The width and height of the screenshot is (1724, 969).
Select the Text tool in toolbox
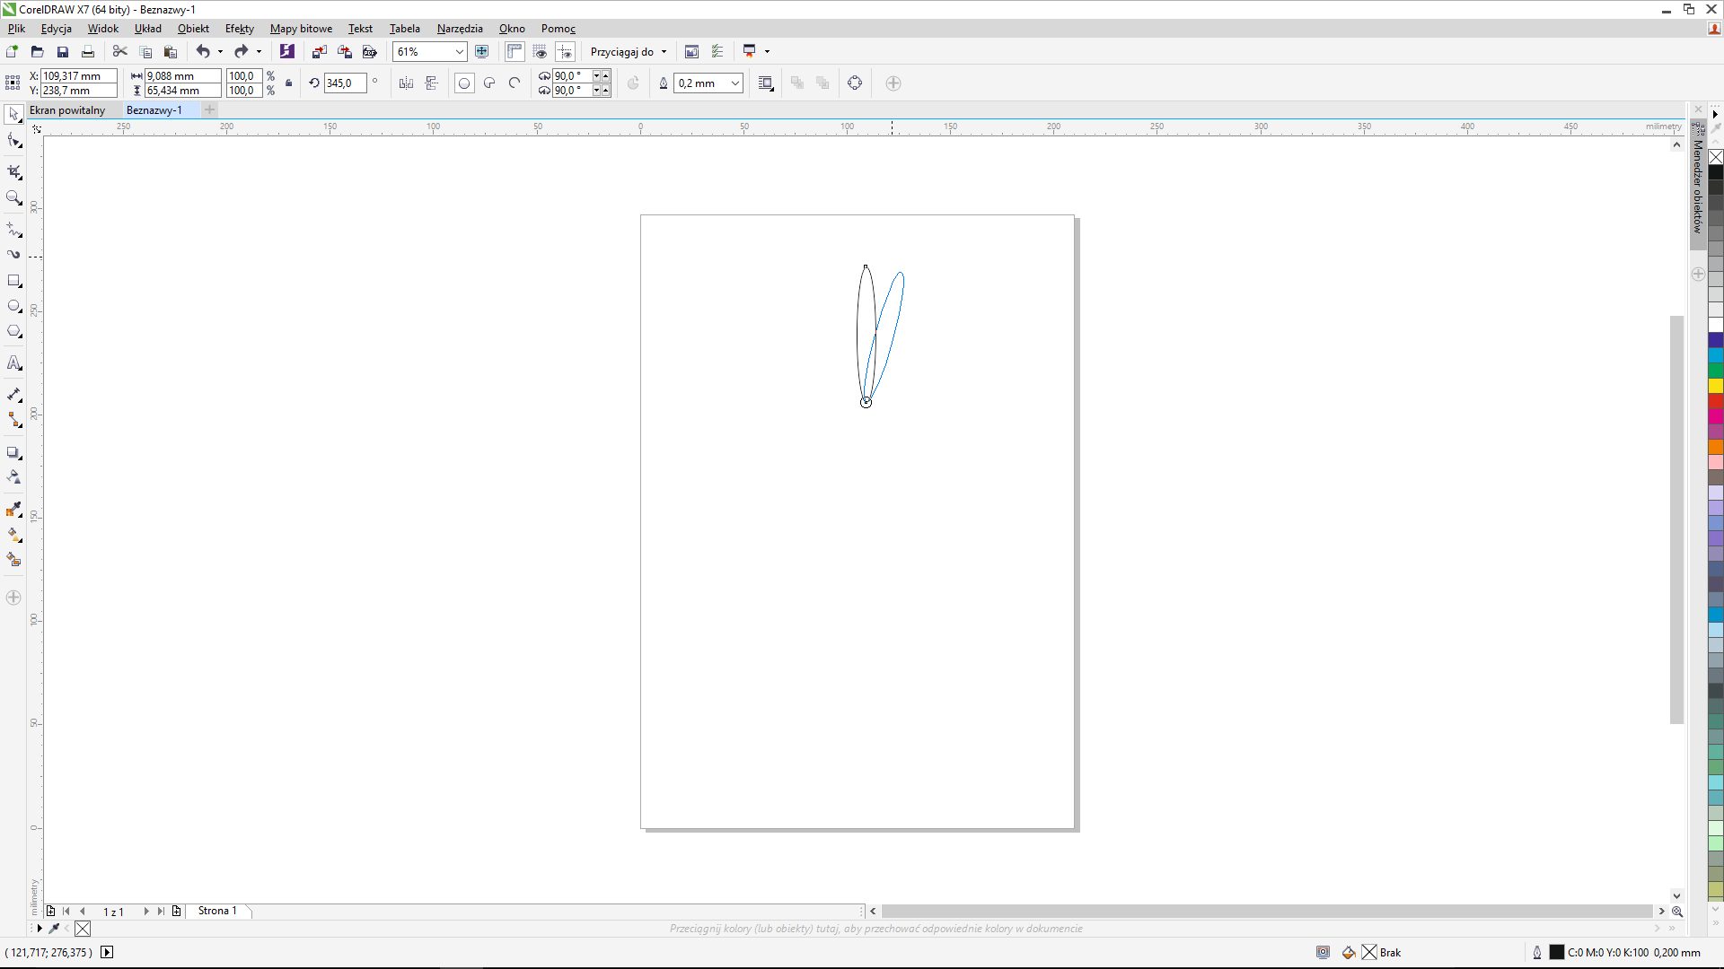[x=13, y=363]
